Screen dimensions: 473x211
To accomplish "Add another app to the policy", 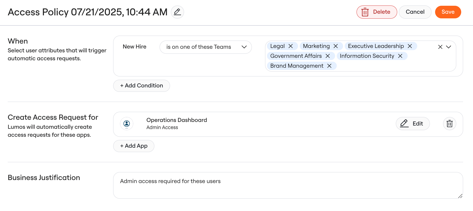I will (x=134, y=146).
